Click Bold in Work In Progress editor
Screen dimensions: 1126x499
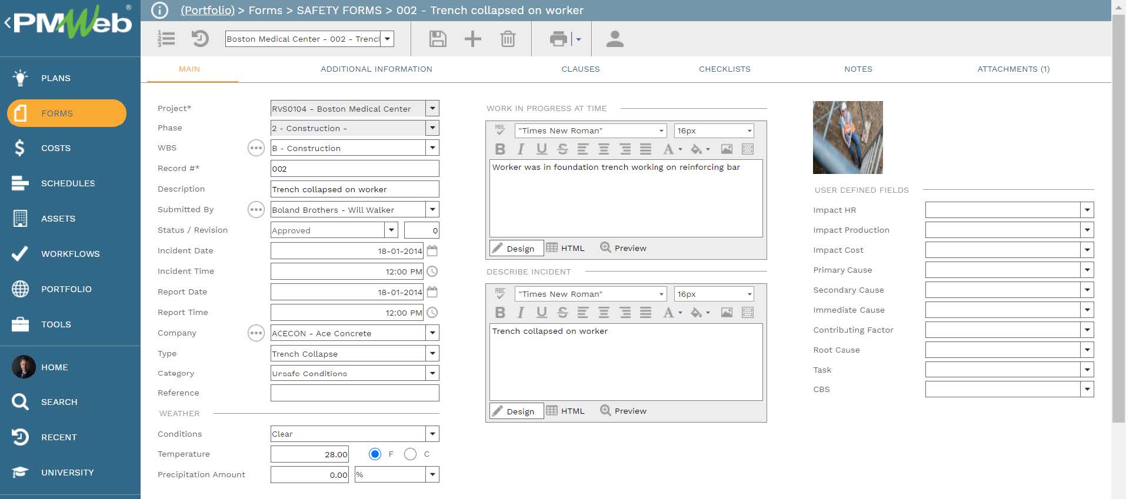pos(500,149)
